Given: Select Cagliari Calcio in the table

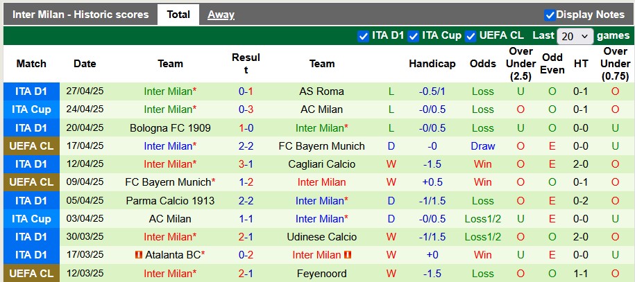Looking at the screenshot, I should click(321, 164).
